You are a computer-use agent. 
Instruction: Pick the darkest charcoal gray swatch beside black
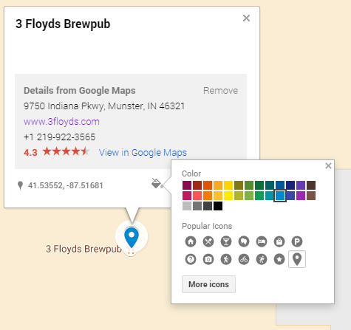pyautogui.click(x=208, y=206)
